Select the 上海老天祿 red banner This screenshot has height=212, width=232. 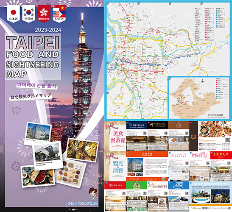(220, 155)
